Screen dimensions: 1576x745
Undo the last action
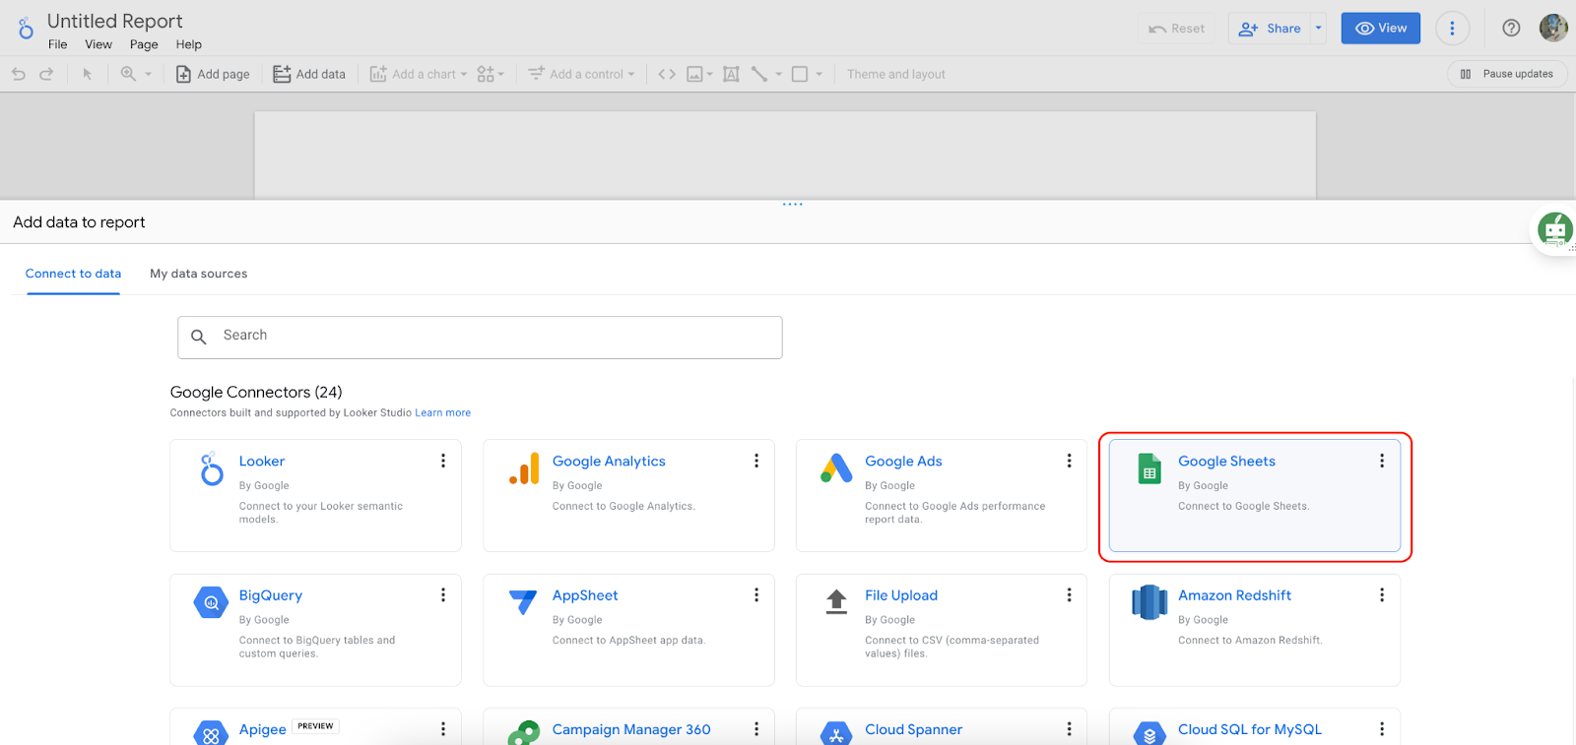(x=19, y=74)
